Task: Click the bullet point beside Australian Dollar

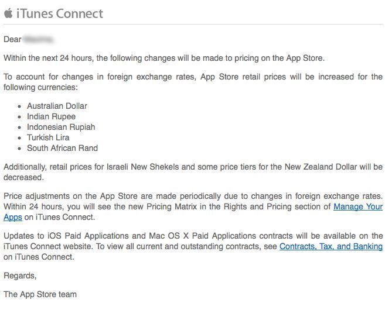Action: click(19, 106)
